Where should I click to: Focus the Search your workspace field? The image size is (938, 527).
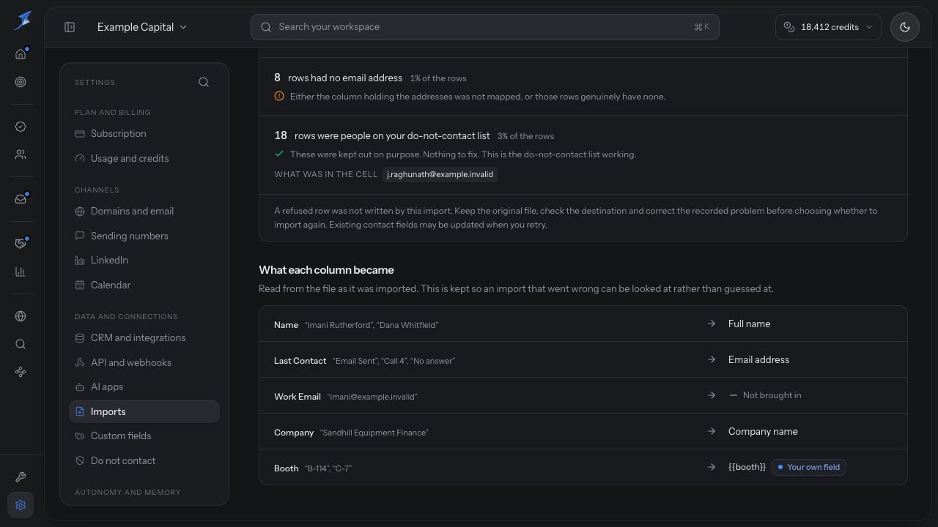(x=485, y=27)
